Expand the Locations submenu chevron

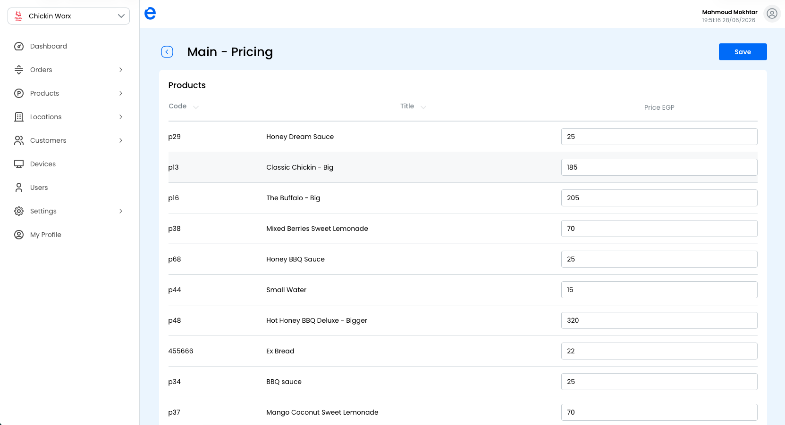click(x=121, y=117)
